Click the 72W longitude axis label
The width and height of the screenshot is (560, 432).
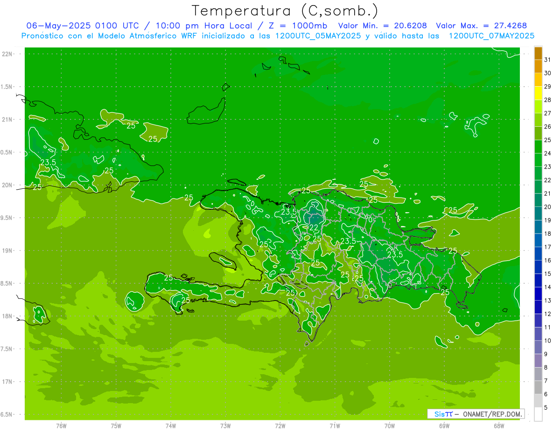click(280, 426)
